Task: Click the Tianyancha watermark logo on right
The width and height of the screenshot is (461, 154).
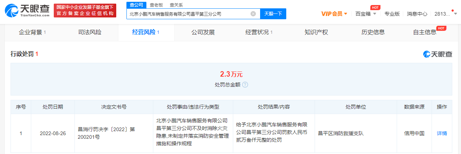Action: [x=438, y=54]
